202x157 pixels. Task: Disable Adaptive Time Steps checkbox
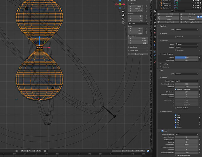click(x=176, y=89)
